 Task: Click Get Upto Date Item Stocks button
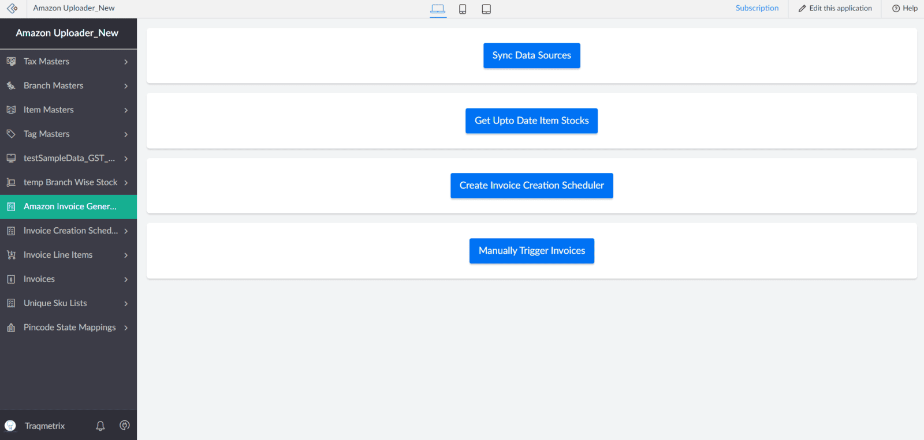pos(531,121)
